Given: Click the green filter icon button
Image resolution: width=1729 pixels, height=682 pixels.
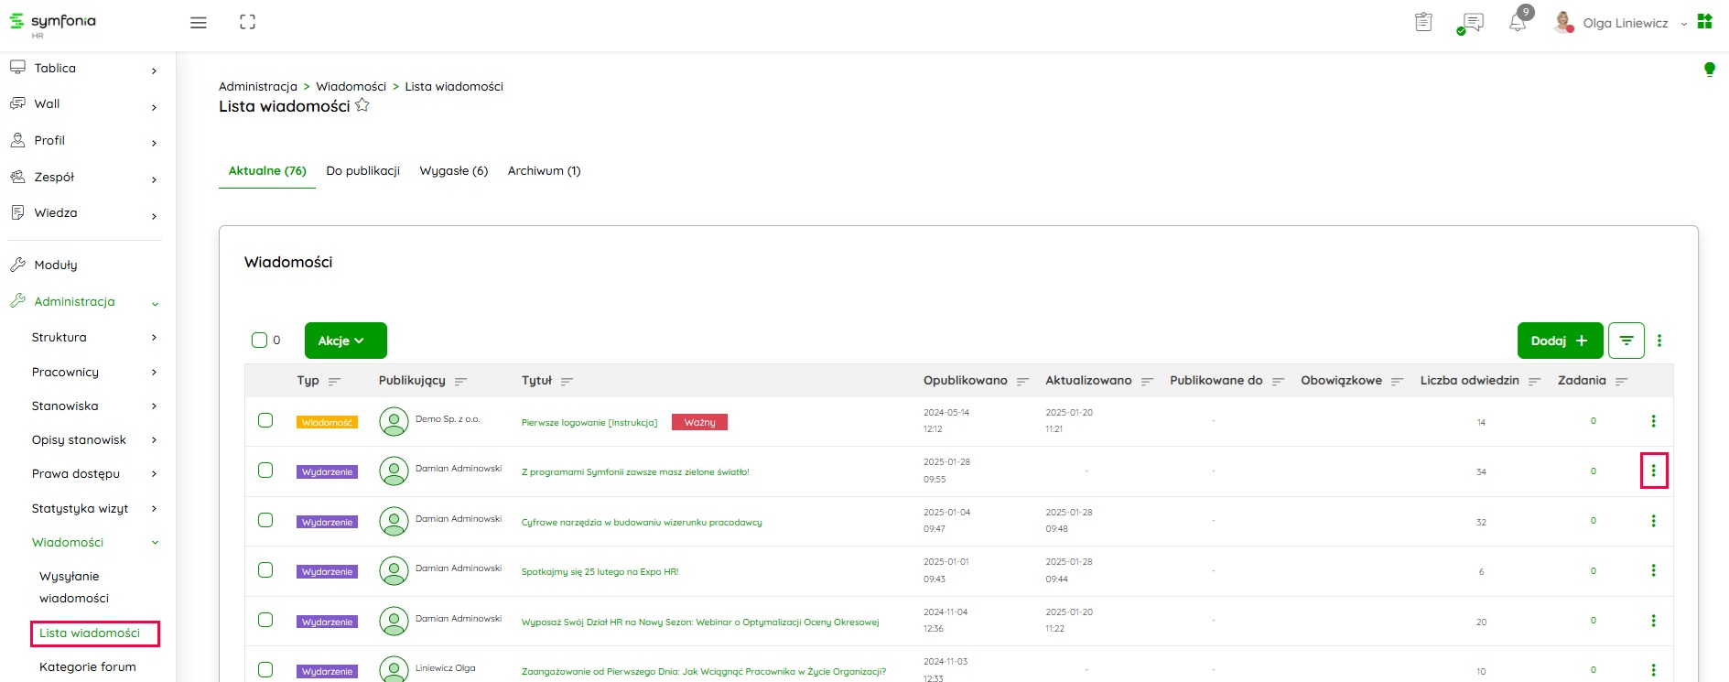Looking at the screenshot, I should pos(1626,341).
